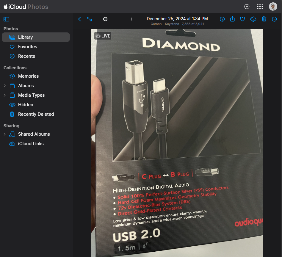282x257 pixels.
Task: Download the photo from iCloud
Action: click(253, 19)
